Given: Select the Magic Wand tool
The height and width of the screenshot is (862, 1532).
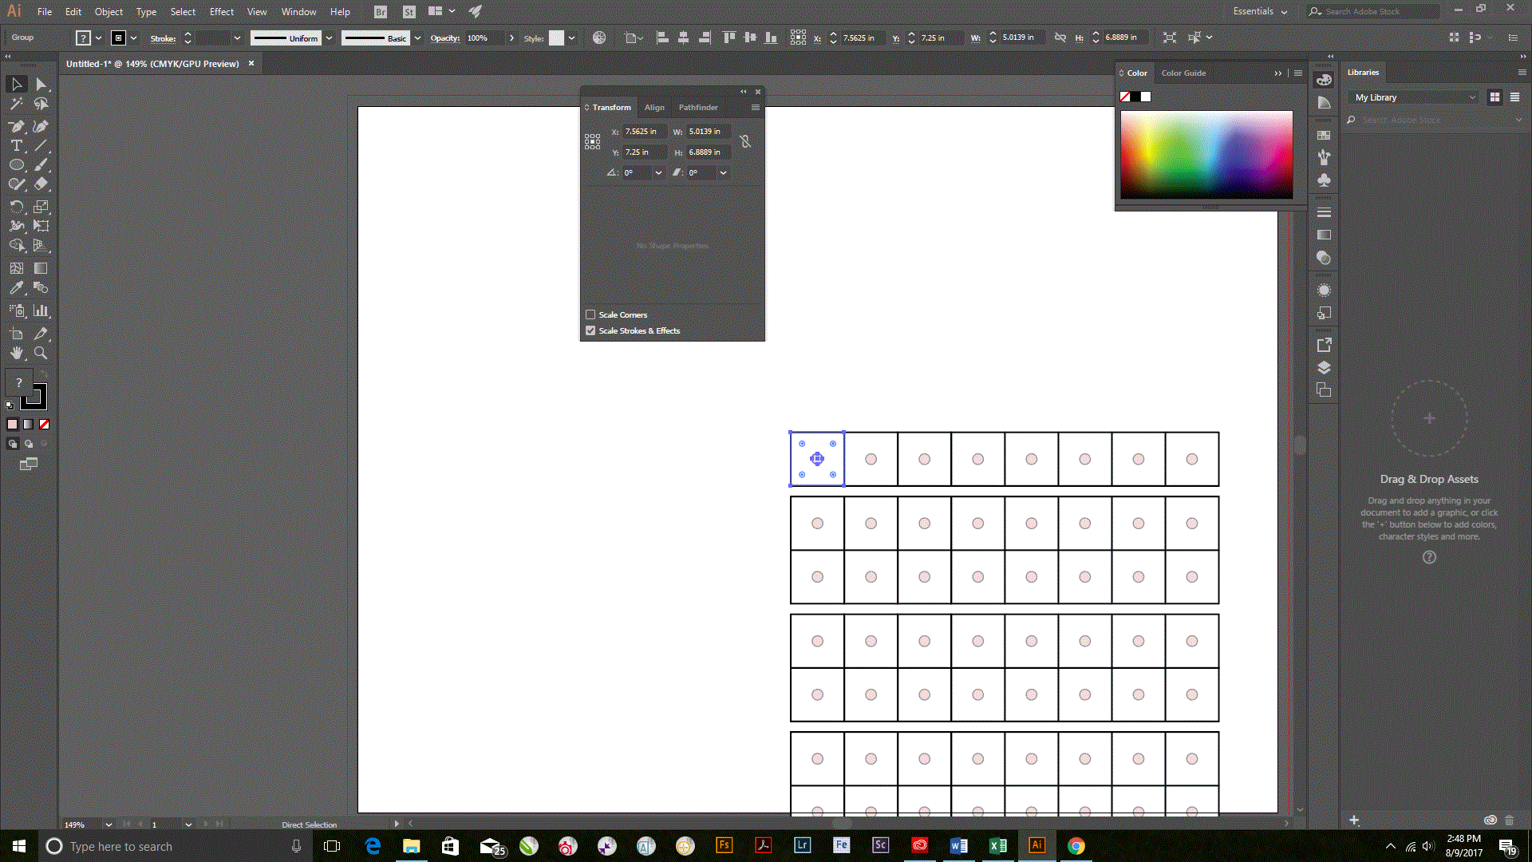Looking at the screenshot, I should pyautogui.click(x=16, y=104).
